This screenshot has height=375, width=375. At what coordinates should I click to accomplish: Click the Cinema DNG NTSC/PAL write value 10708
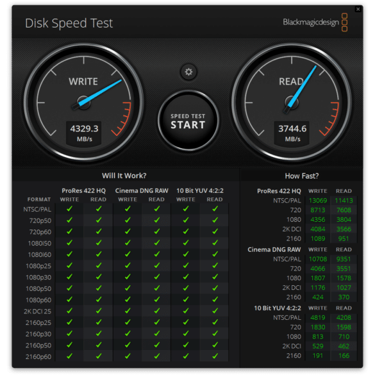coord(317,259)
